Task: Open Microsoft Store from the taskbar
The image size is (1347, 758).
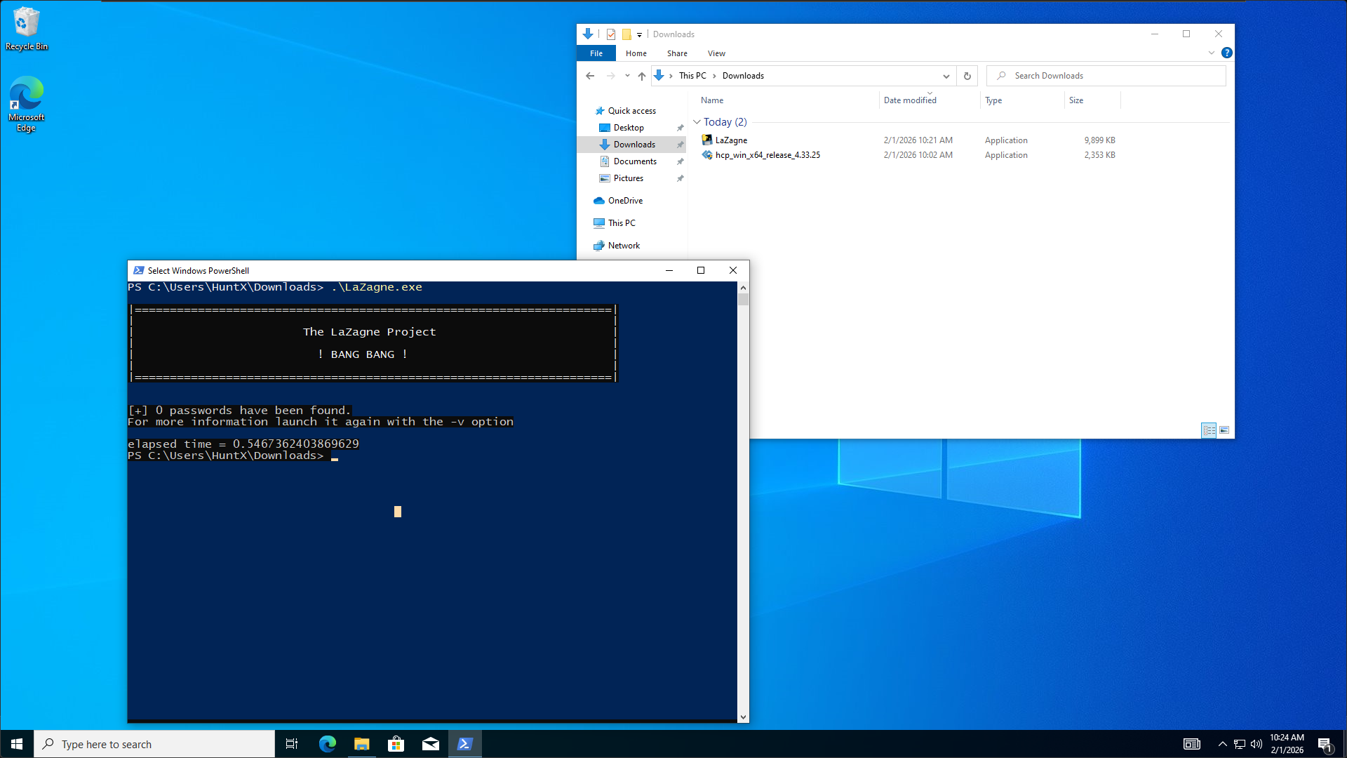Action: point(396,744)
